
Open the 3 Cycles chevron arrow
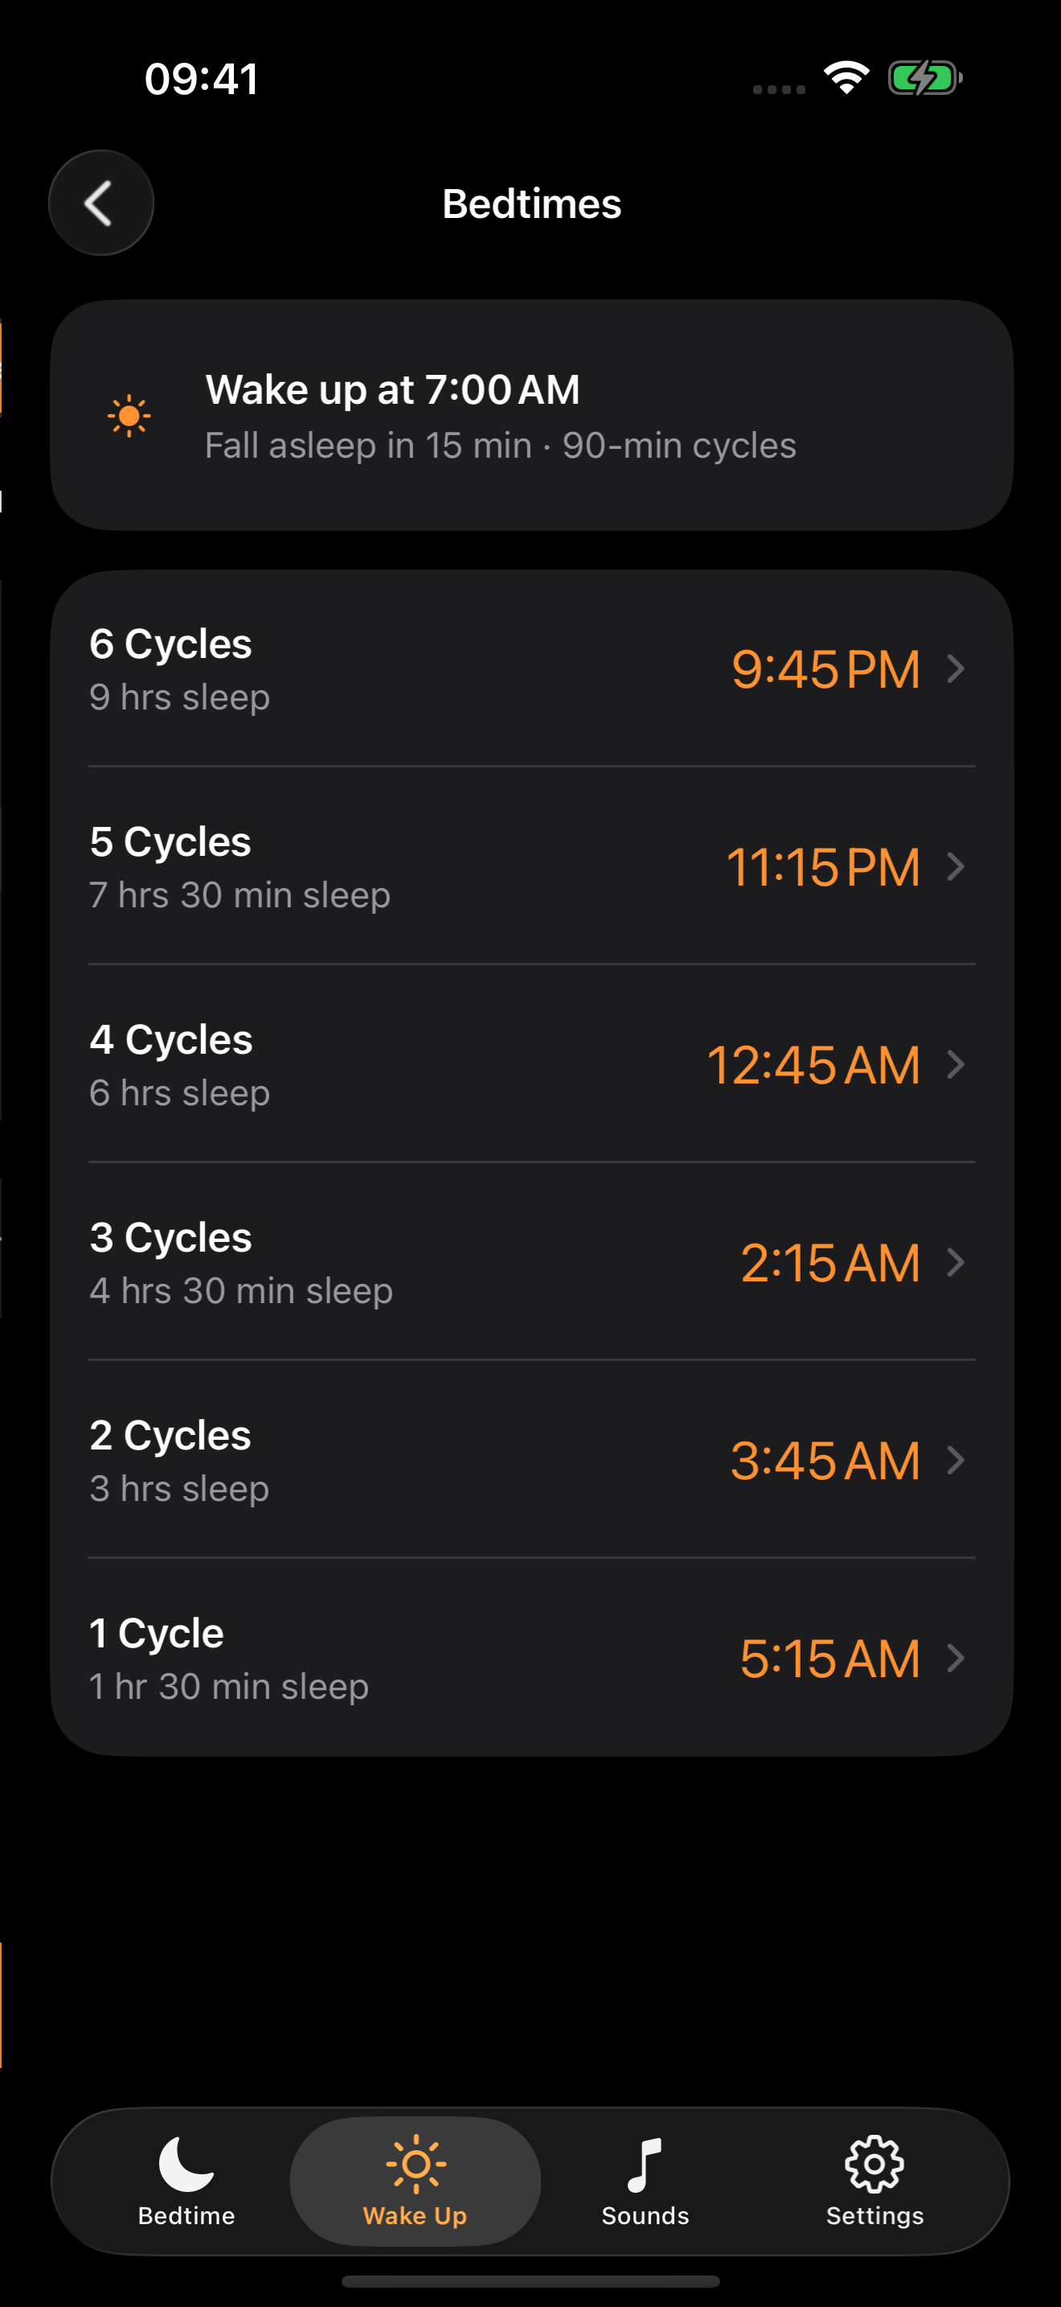[x=956, y=1262]
